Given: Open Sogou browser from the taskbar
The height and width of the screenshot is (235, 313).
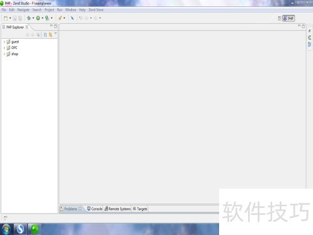Looking at the screenshot, I should coord(20,229).
